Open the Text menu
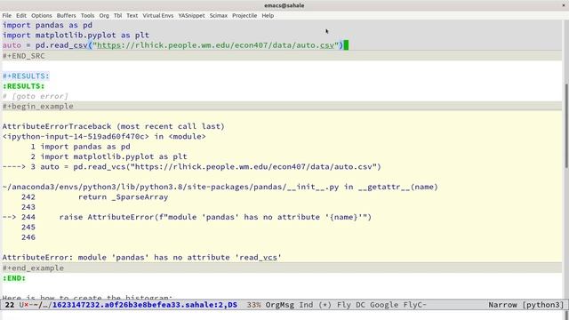The width and height of the screenshot is (569, 320). [132, 16]
